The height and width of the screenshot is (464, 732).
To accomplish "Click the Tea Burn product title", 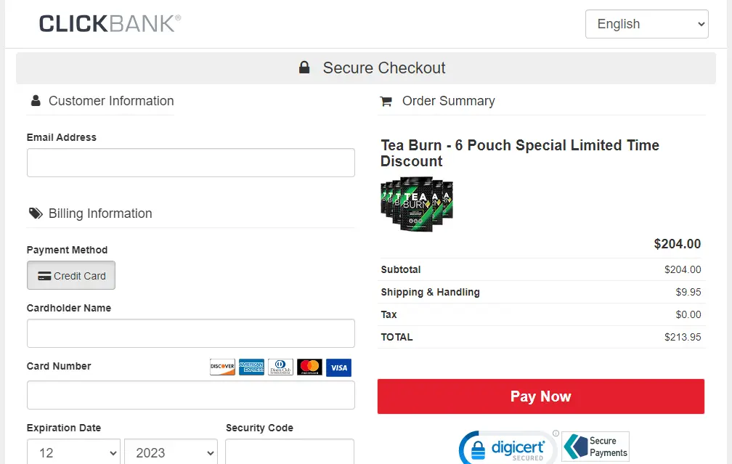I will (x=519, y=153).
